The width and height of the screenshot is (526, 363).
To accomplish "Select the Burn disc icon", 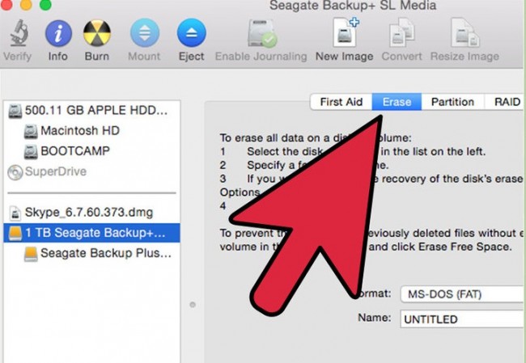I will coord(97,33).
